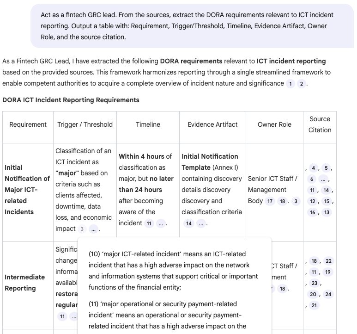Select citation 19 in the Intermediate Reporting row
357x334 pixels.
click(327, 272)
